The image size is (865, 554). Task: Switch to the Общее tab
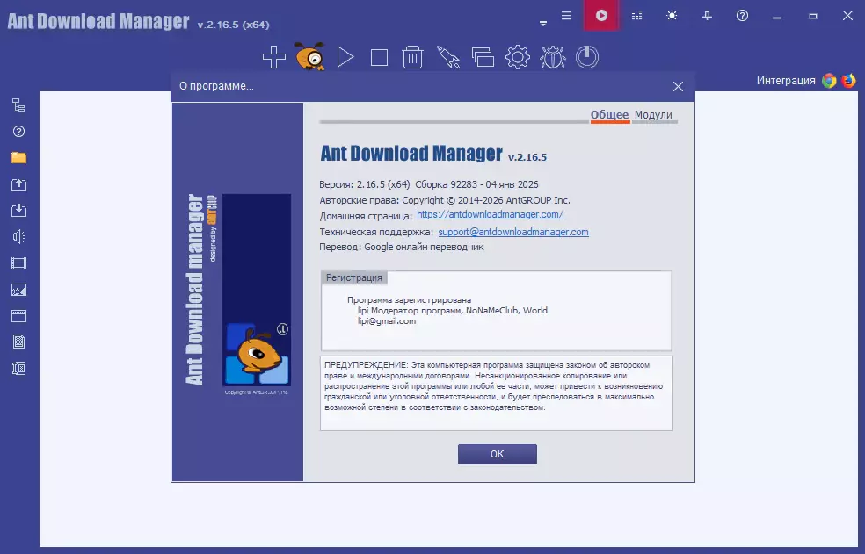[x=609, y=115]
